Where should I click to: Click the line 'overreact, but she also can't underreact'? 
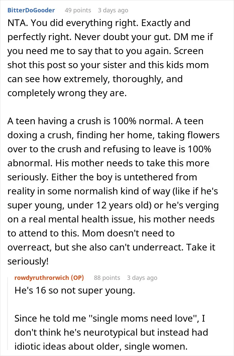click(x=111, y=247)
